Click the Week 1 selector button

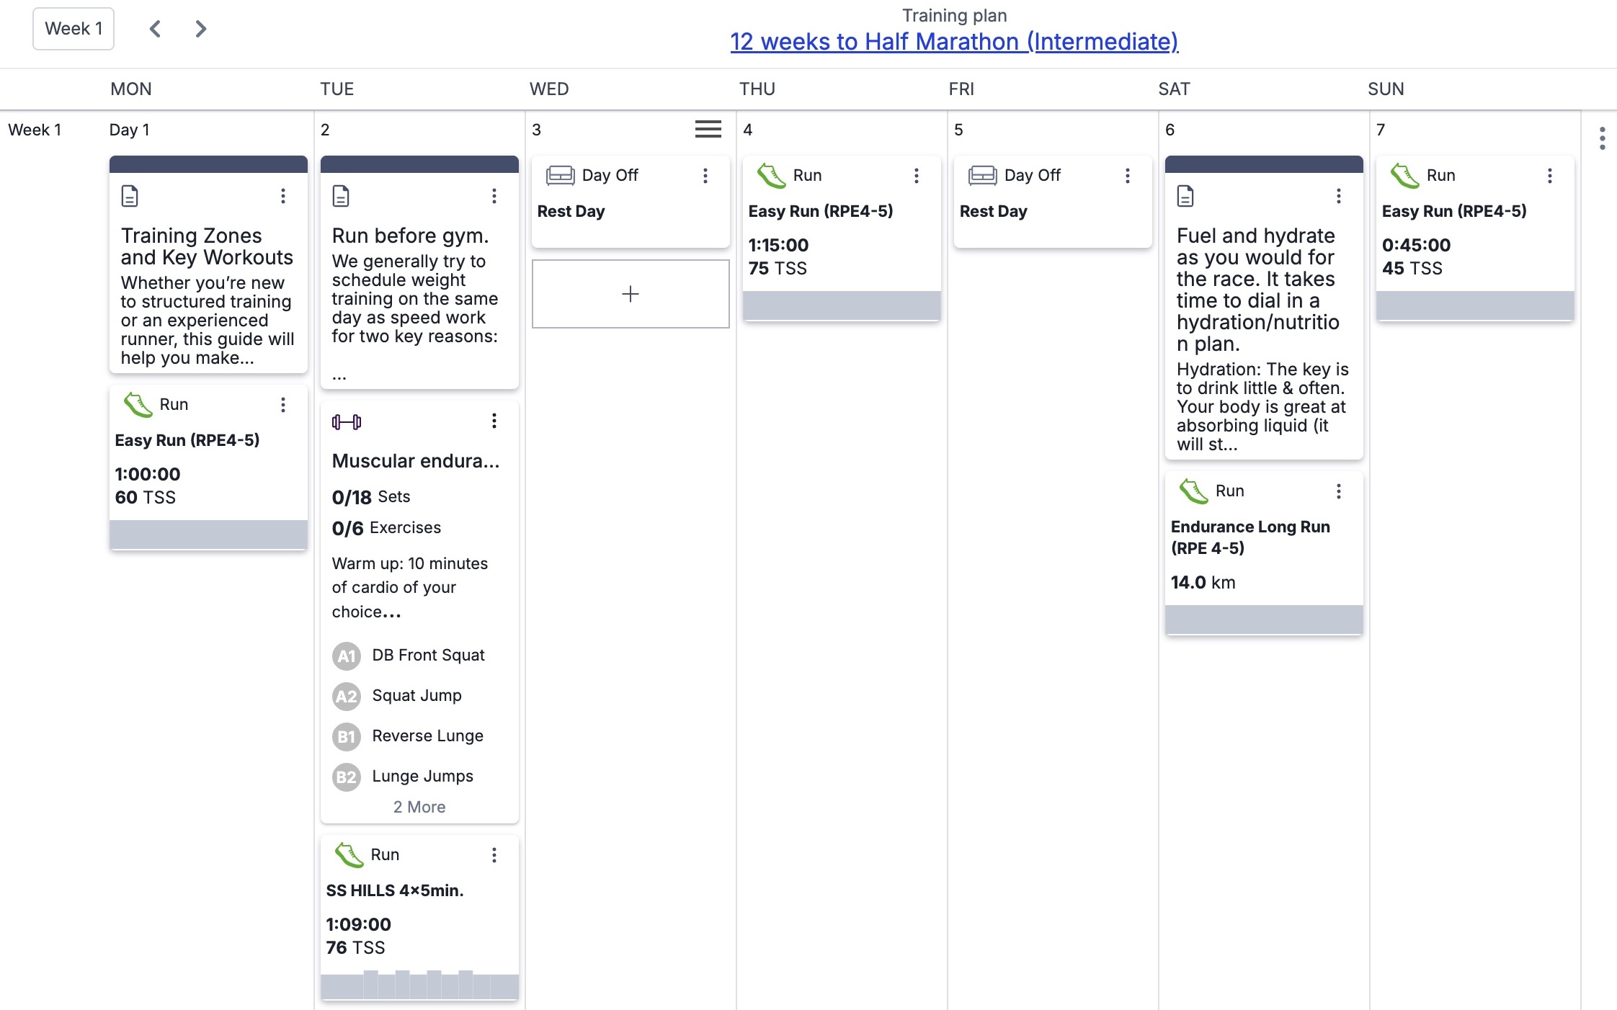coord(73,29)
